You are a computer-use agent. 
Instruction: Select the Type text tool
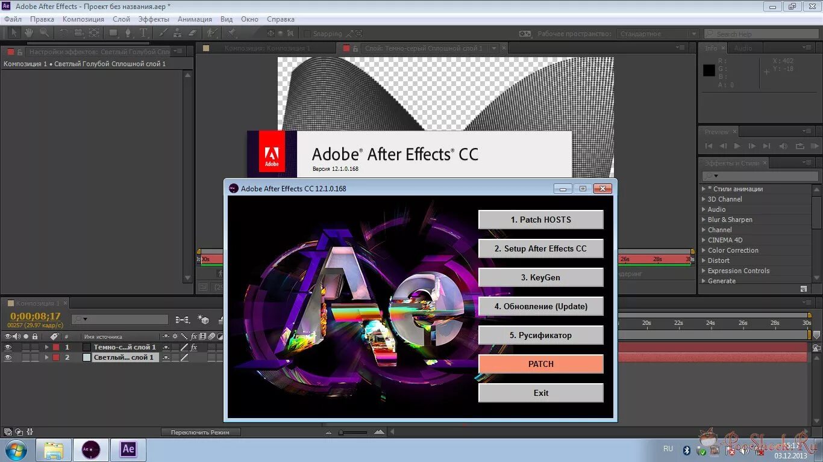pos(143,33)
